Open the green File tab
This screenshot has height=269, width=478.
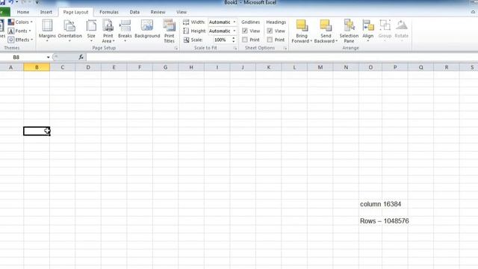(4, 12)
